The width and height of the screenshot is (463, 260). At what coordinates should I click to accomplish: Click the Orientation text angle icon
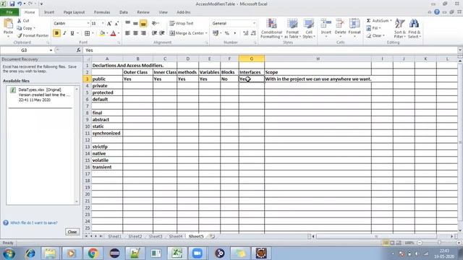(154, 23)
